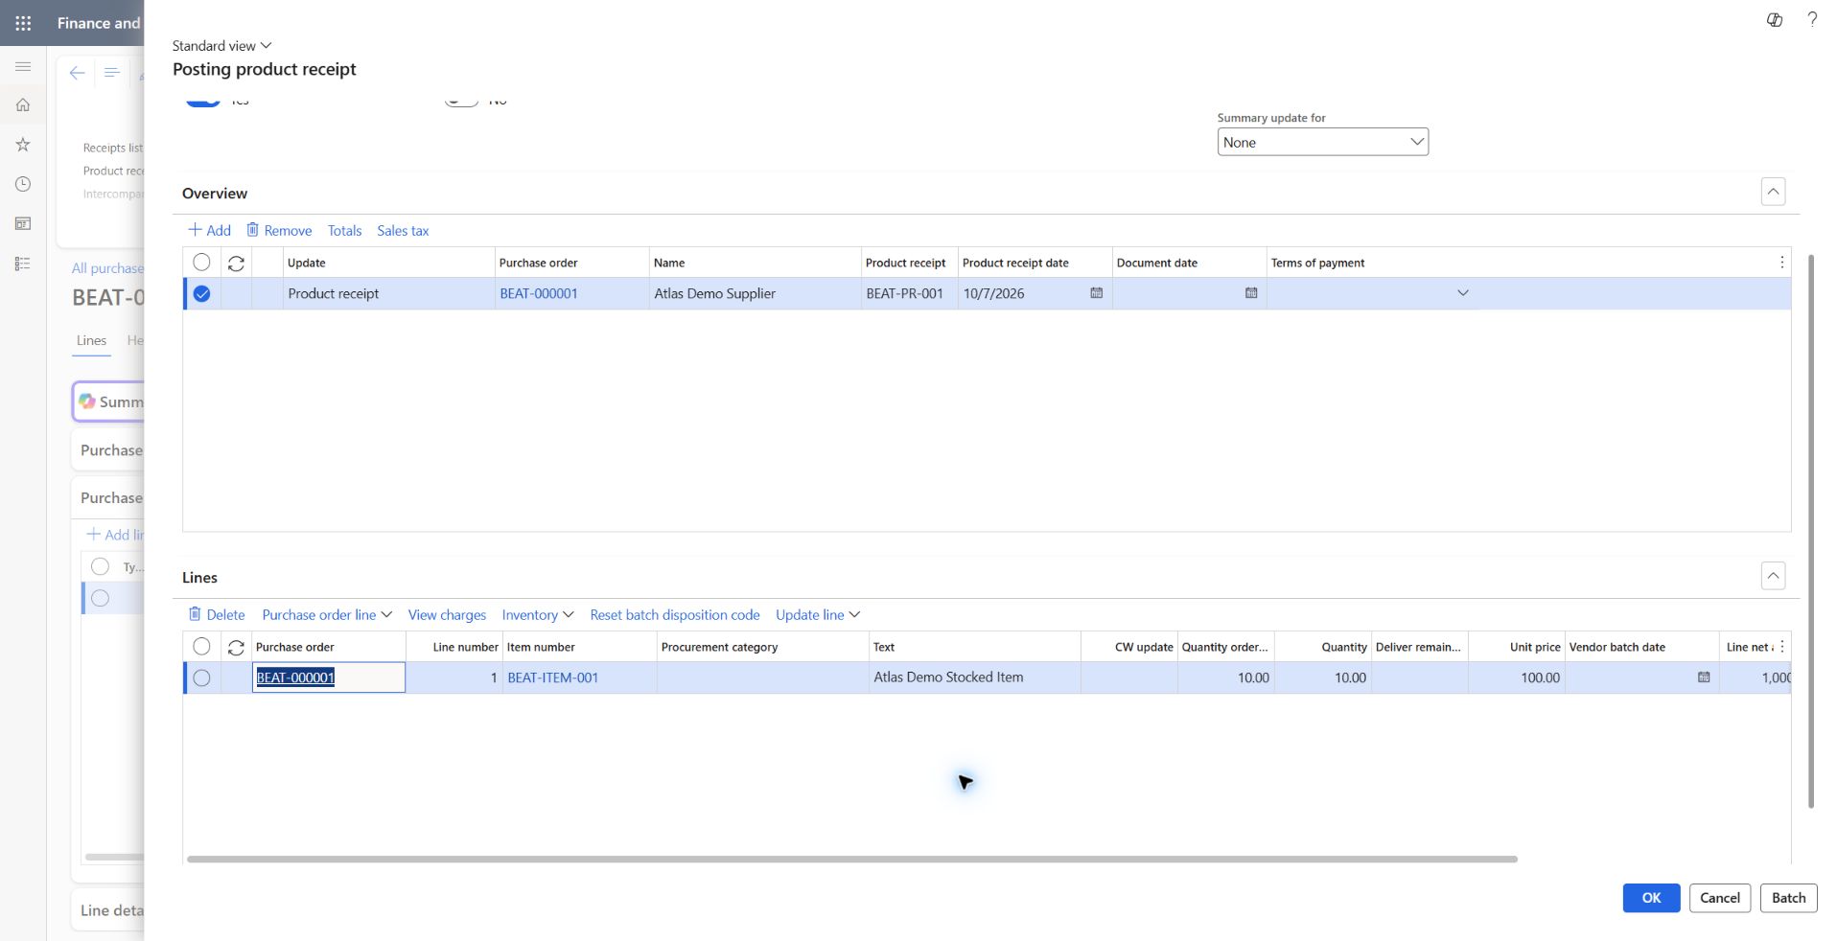Click the back arrow on the purchase order page
This screenshot has width=1837, height=941.
point(78,73)
